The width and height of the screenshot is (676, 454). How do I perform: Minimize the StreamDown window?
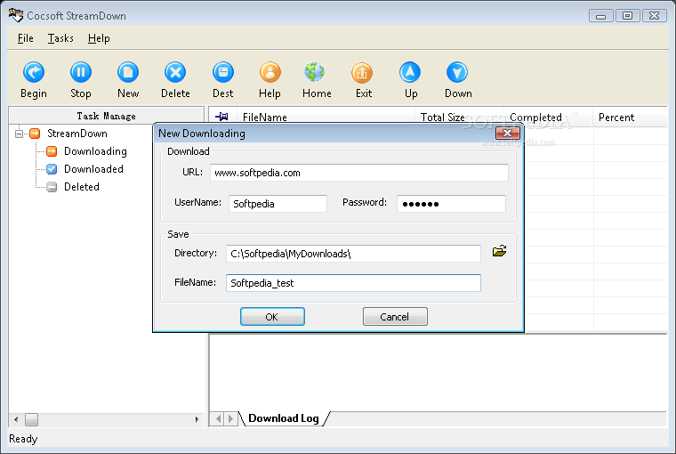point(601,16)
